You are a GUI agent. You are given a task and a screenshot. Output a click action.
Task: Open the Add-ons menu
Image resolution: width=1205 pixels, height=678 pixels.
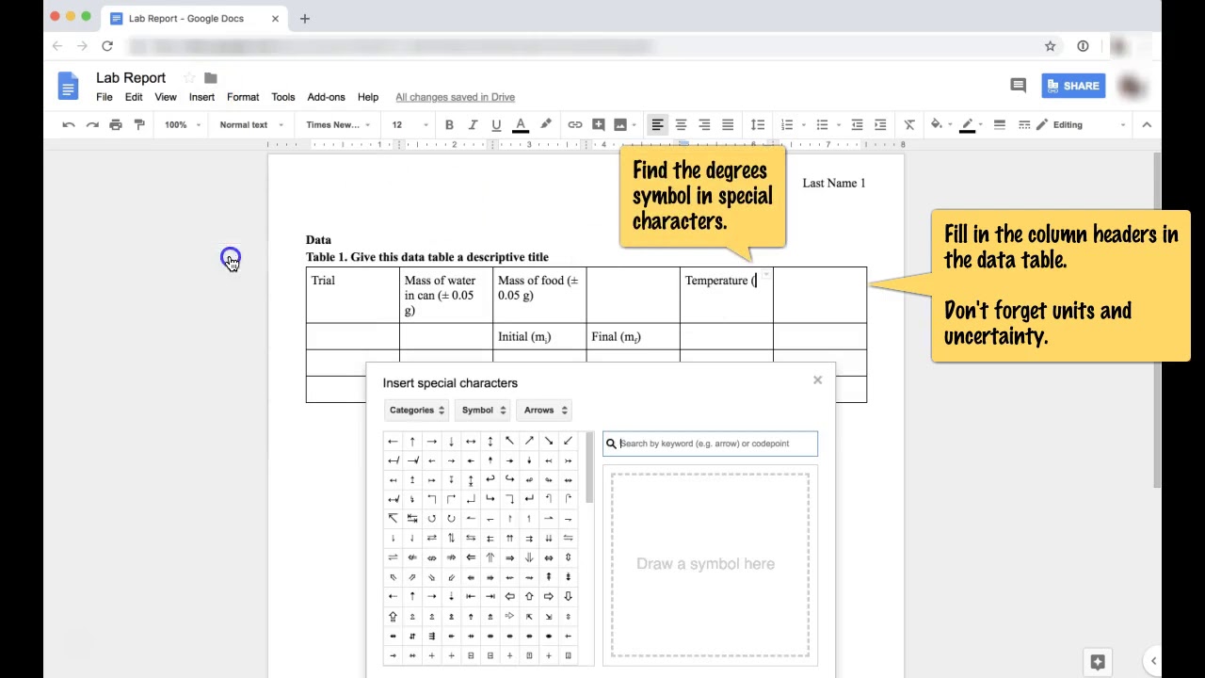pos(327,97)
